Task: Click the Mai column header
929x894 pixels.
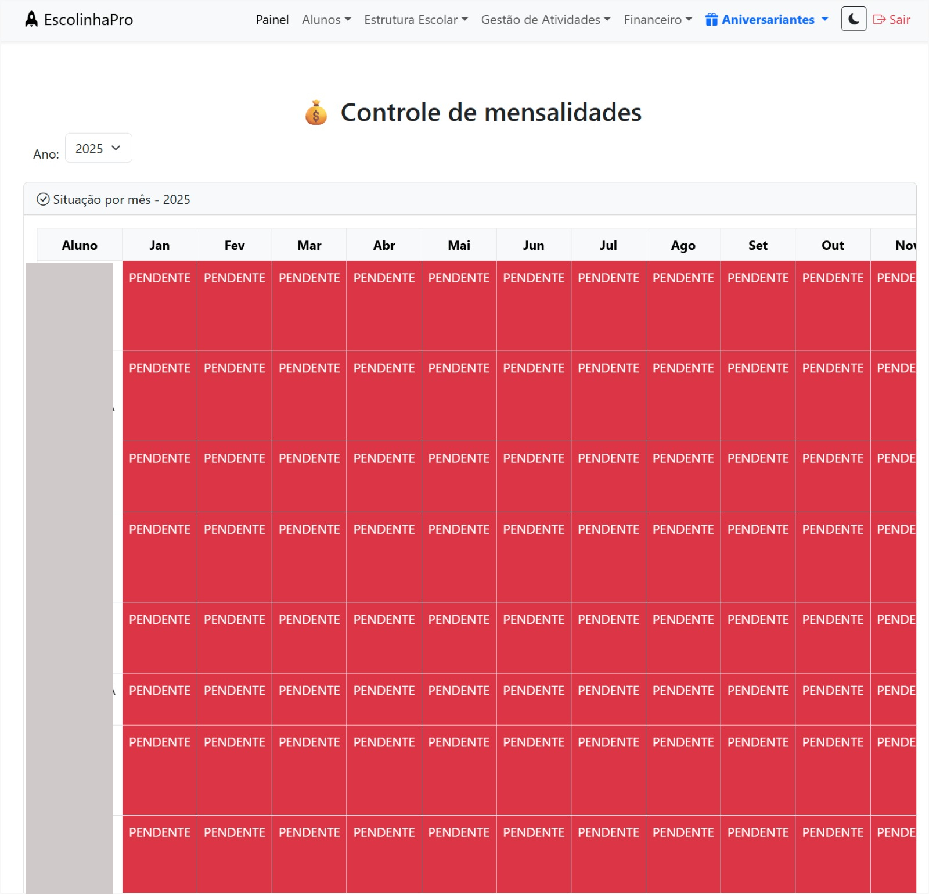Action: (x=459, y=245)
